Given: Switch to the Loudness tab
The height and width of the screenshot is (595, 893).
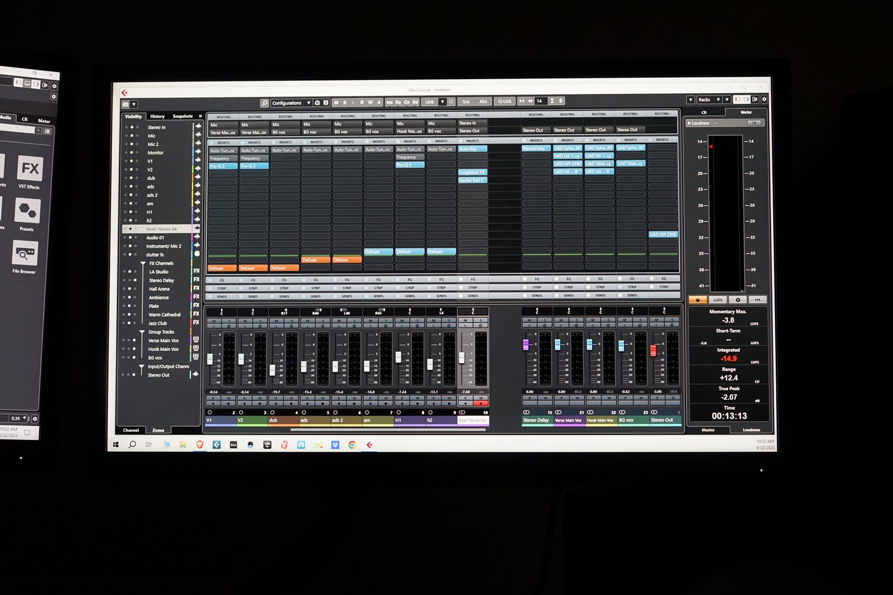Looking at the screenshot, I should (x=751, y=430).
